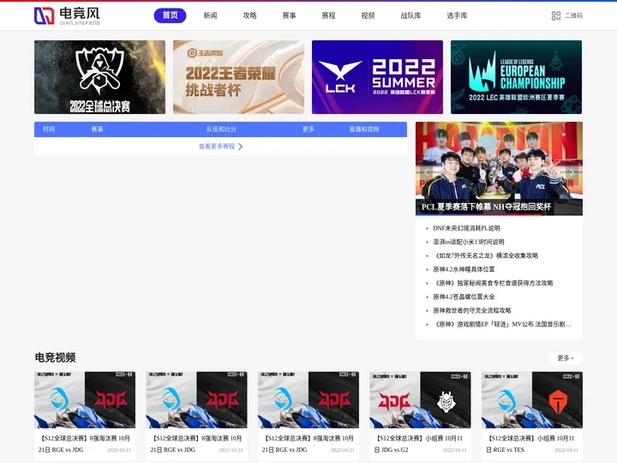Open the 2022王者荣耀挑战者杯 banner

[x=238, y=77]
